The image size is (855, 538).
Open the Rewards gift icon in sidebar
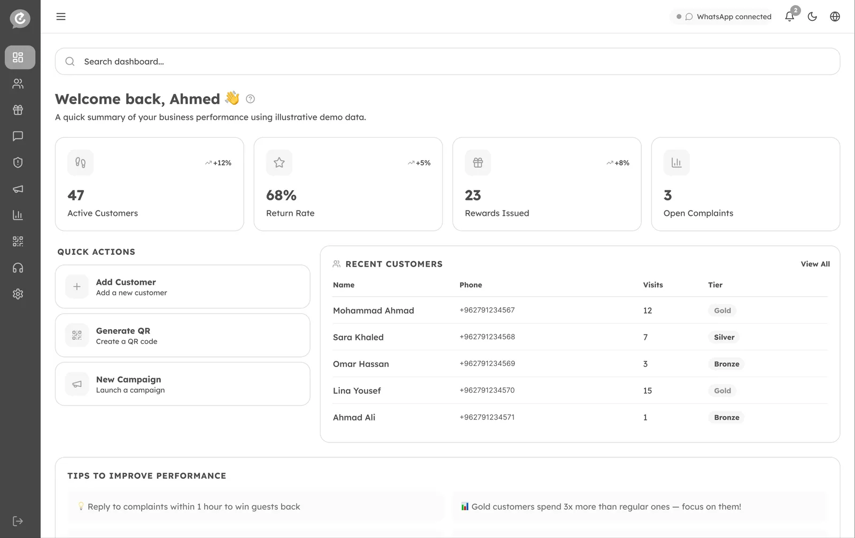18,110
